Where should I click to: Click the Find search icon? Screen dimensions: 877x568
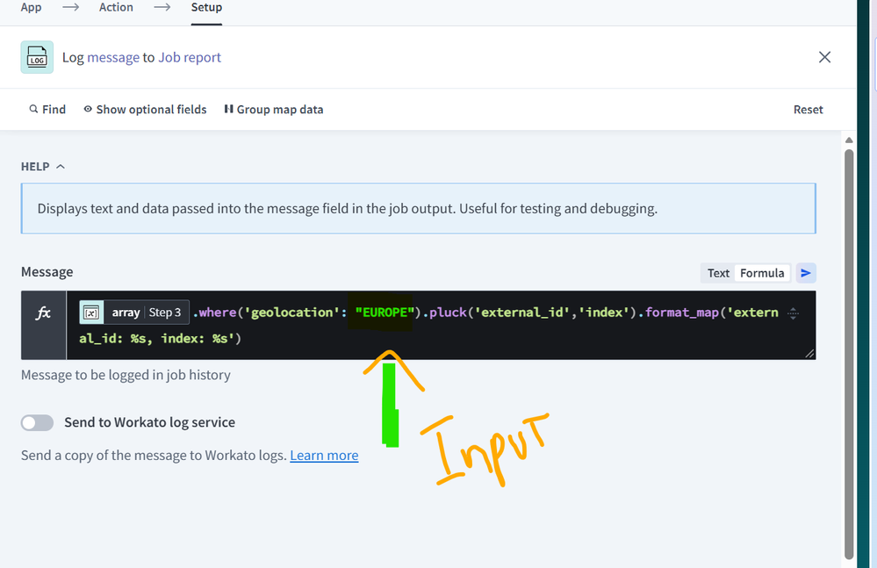pyautogui.click(x=33, y=110)
